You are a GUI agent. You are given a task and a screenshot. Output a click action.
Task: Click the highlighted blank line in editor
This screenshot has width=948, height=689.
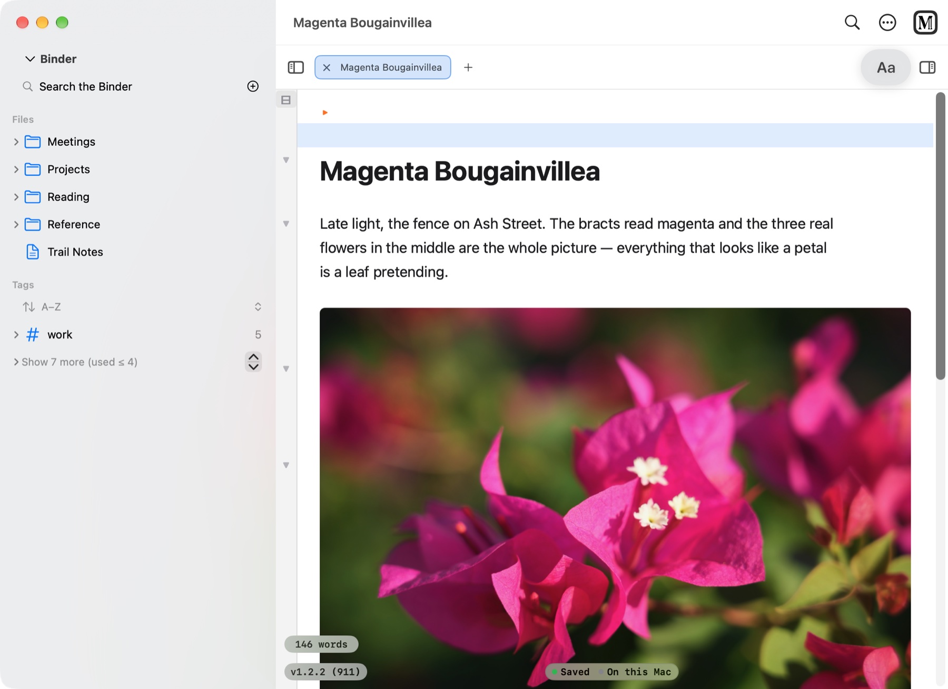tap(615, 135)
